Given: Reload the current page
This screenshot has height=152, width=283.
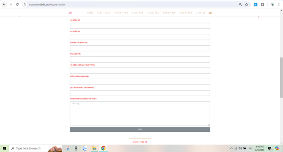Looking at the screenshot, I should point(17,4).
